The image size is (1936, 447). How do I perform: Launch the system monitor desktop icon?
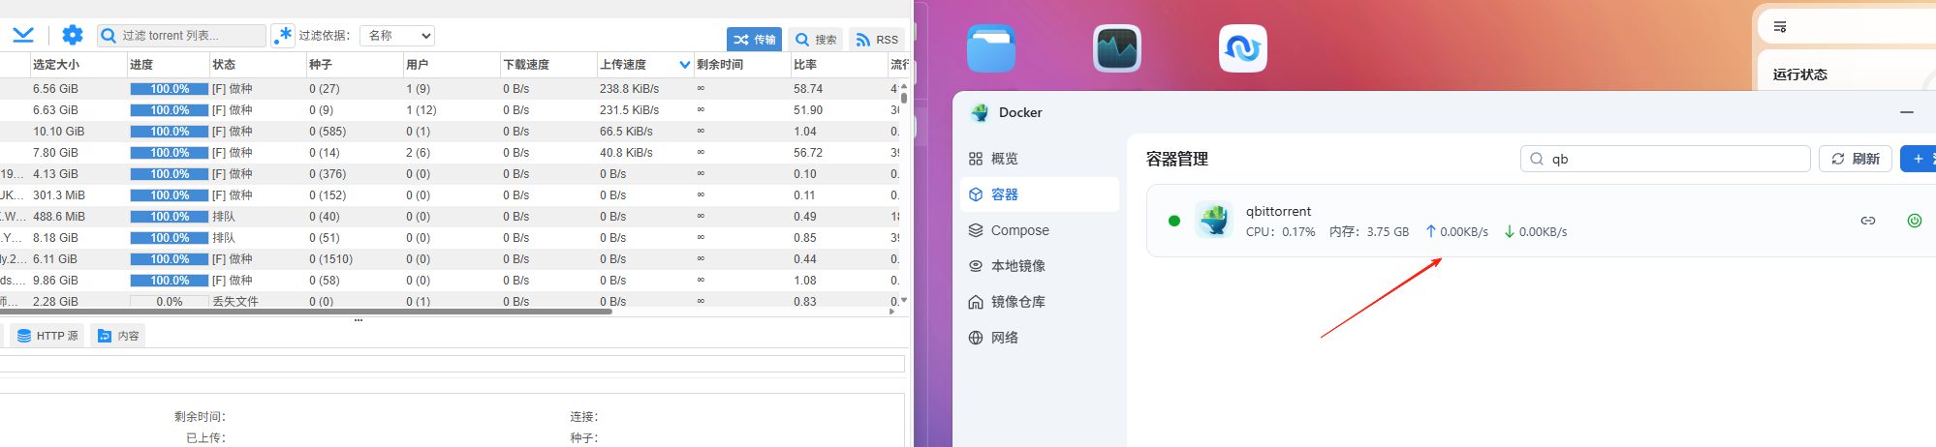tap(1116, 48)
